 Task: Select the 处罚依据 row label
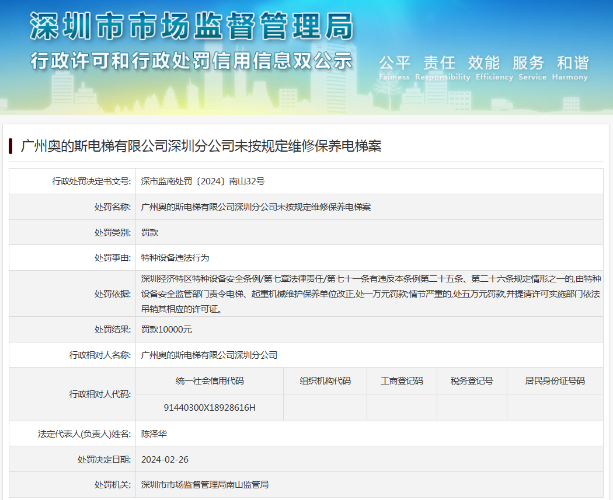coord(113,293)
